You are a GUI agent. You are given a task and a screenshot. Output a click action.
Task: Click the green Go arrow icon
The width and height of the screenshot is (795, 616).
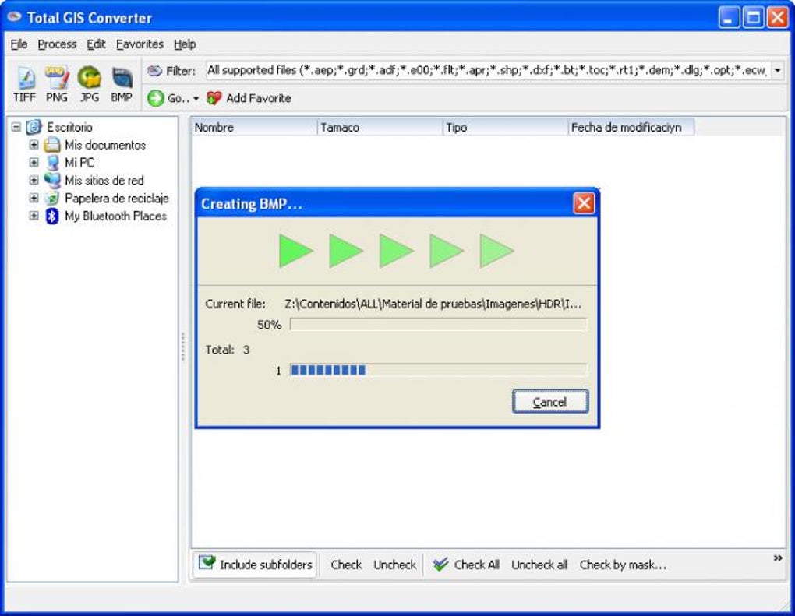(x=156, y=98)
